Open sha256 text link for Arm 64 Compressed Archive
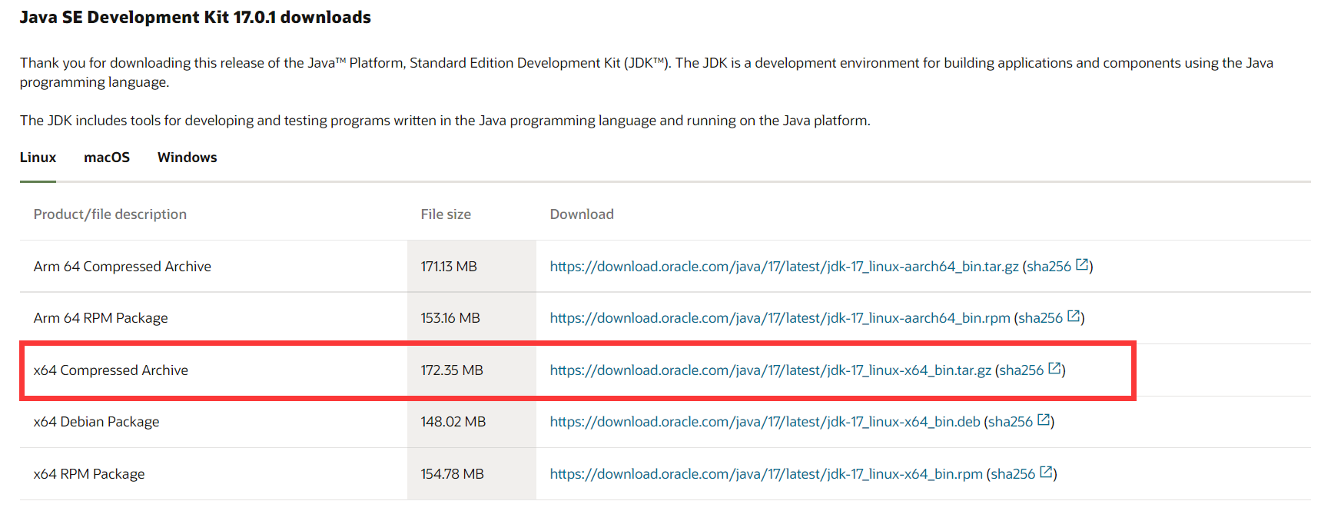 coord(1049,267)
